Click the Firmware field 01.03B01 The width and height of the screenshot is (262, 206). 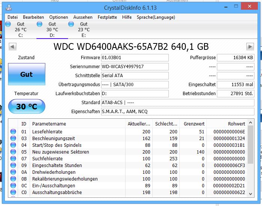pyautogui.click(x=135, y=58)
